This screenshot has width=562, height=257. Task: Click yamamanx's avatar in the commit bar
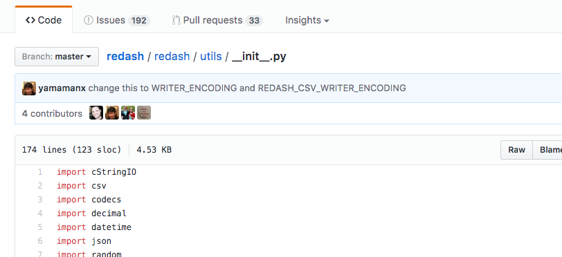[29, 88]
